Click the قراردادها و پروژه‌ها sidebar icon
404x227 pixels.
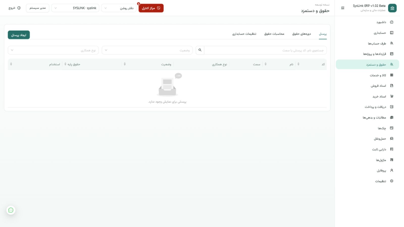pyautogui.click(x=392, y=54)
